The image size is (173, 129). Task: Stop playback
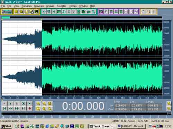4,104
